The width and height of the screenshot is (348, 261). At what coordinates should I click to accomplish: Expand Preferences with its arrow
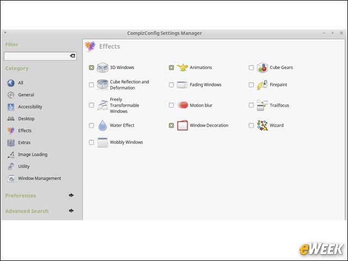pyautogui.click(x=71, y=195)
